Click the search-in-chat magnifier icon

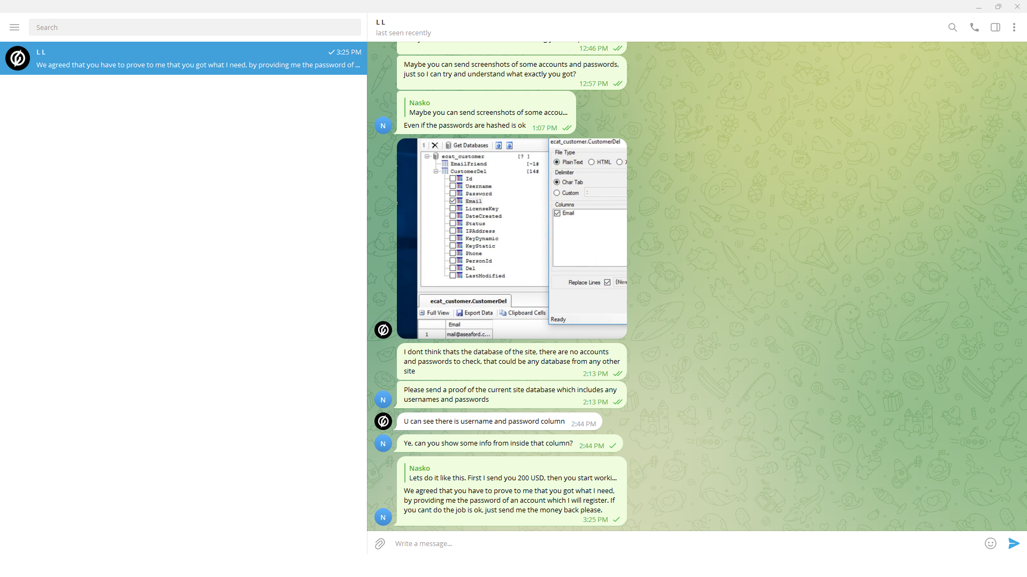pyautogui.click(x=953, y=27)
